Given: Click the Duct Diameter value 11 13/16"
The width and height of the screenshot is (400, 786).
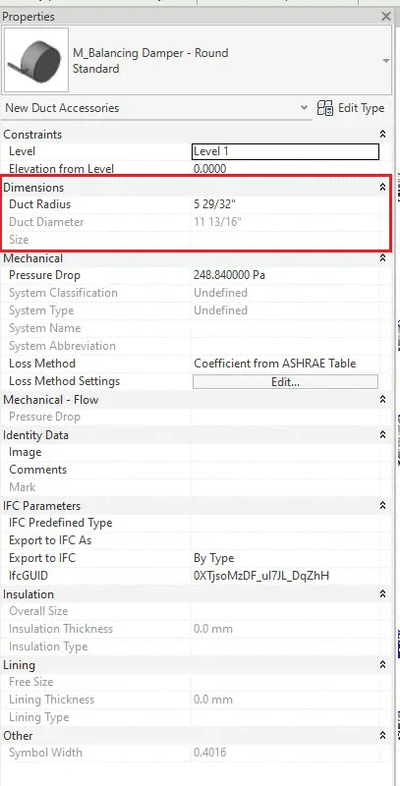Looking at the screenshot, I should [x=217, y=222].
